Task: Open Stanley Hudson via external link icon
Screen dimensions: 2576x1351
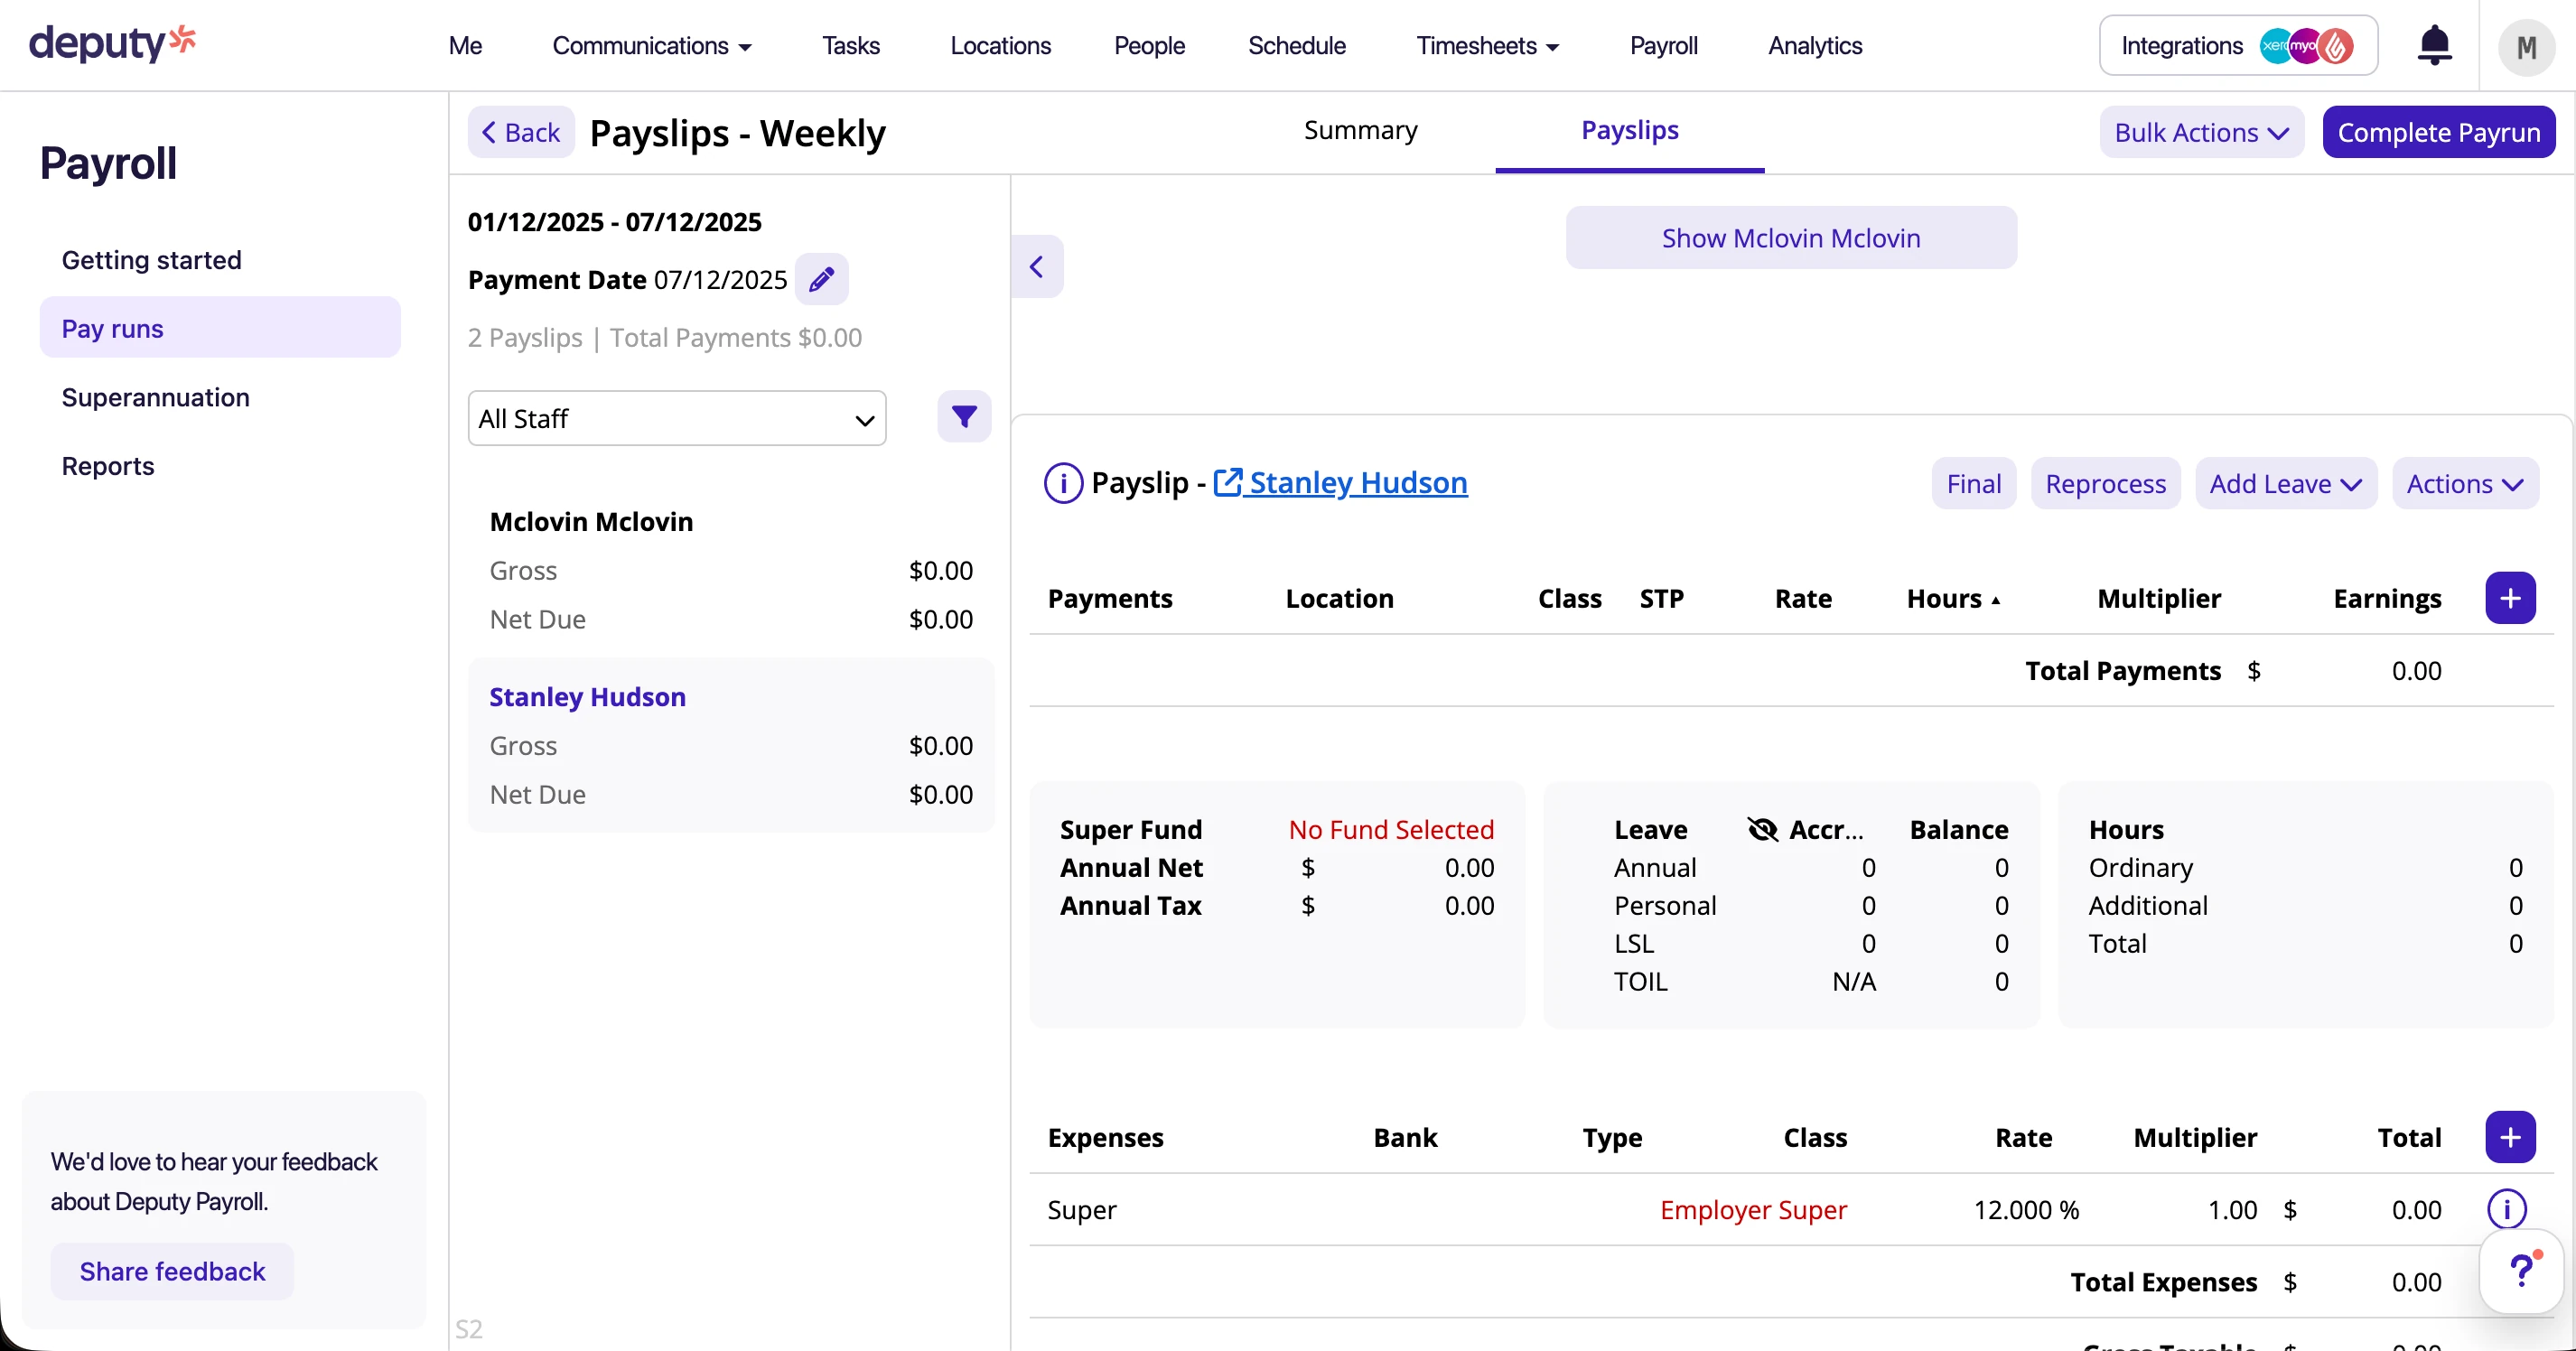Action: click(x=1229, y=482)
